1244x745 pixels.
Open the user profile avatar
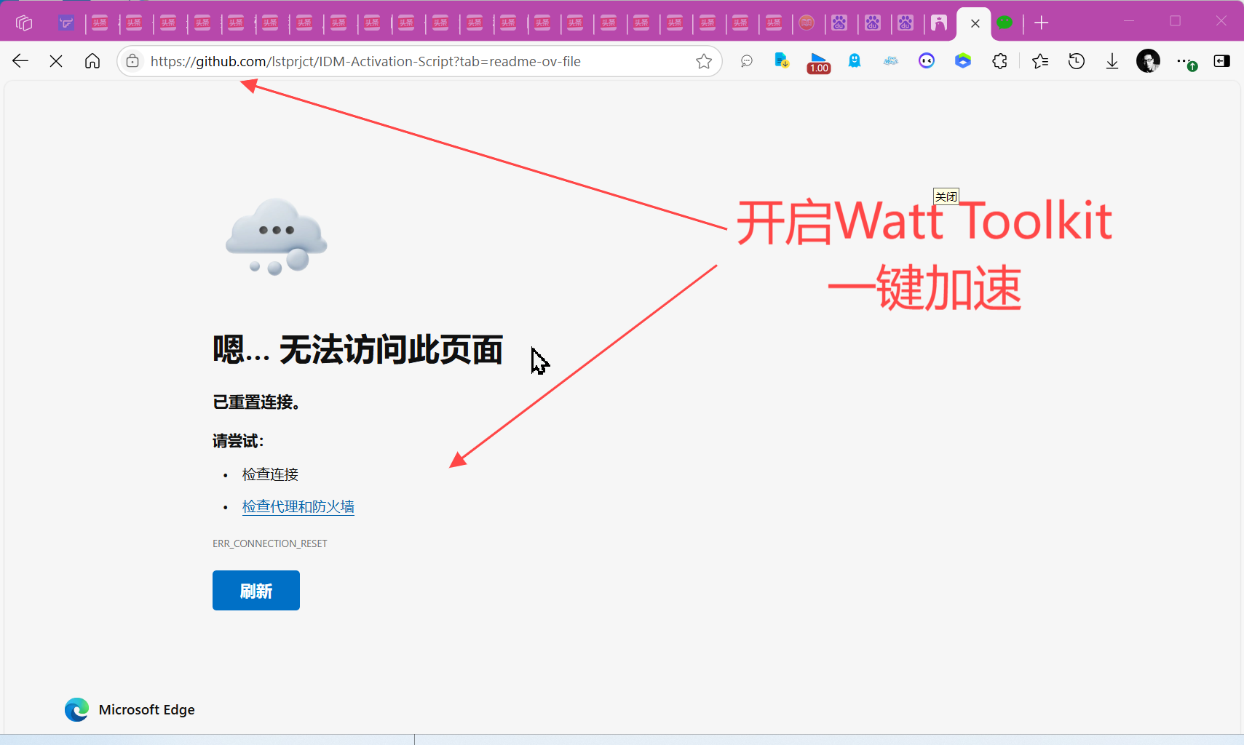[x=1148, y=62]
